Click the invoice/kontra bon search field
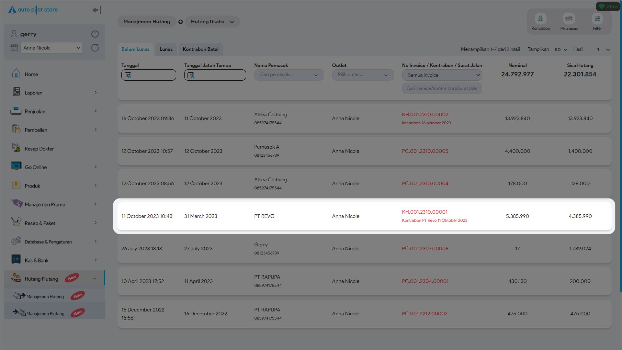 pos(442,88)
